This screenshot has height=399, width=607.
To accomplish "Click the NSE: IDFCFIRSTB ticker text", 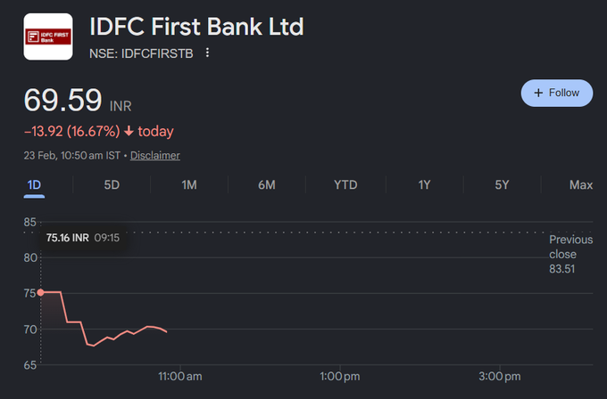I will pos(141,53).
